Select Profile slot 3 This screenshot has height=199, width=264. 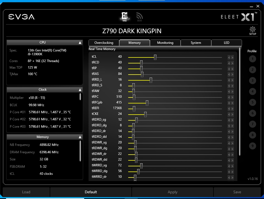(x=252, y=81)
